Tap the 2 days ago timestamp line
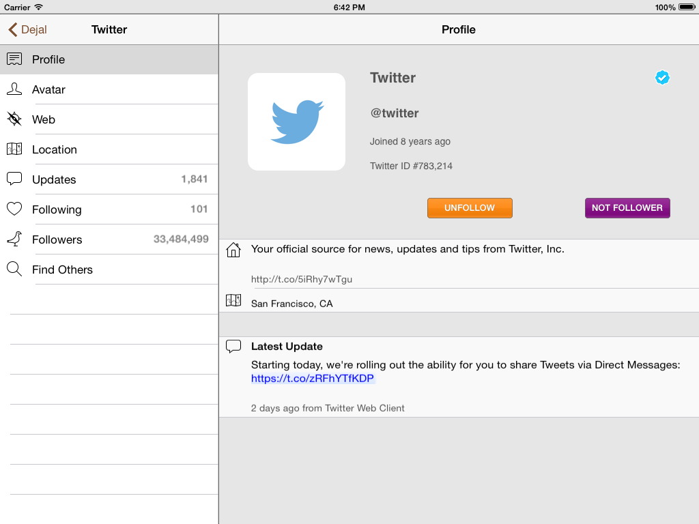The width and height of the screenshot is (699, 524). coord(328,408)
